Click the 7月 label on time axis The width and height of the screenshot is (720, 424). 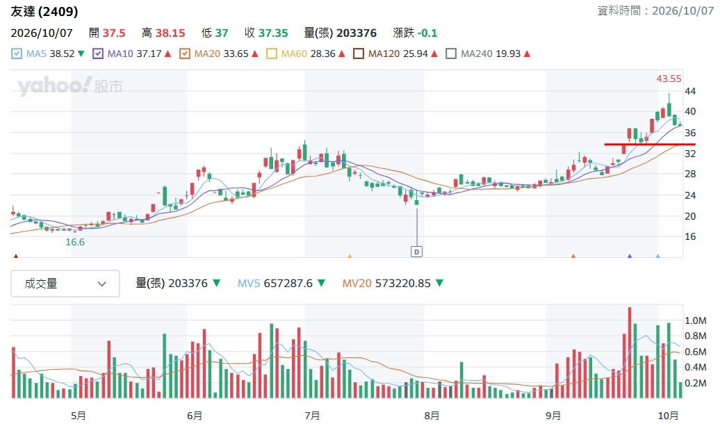coord(312,416)
